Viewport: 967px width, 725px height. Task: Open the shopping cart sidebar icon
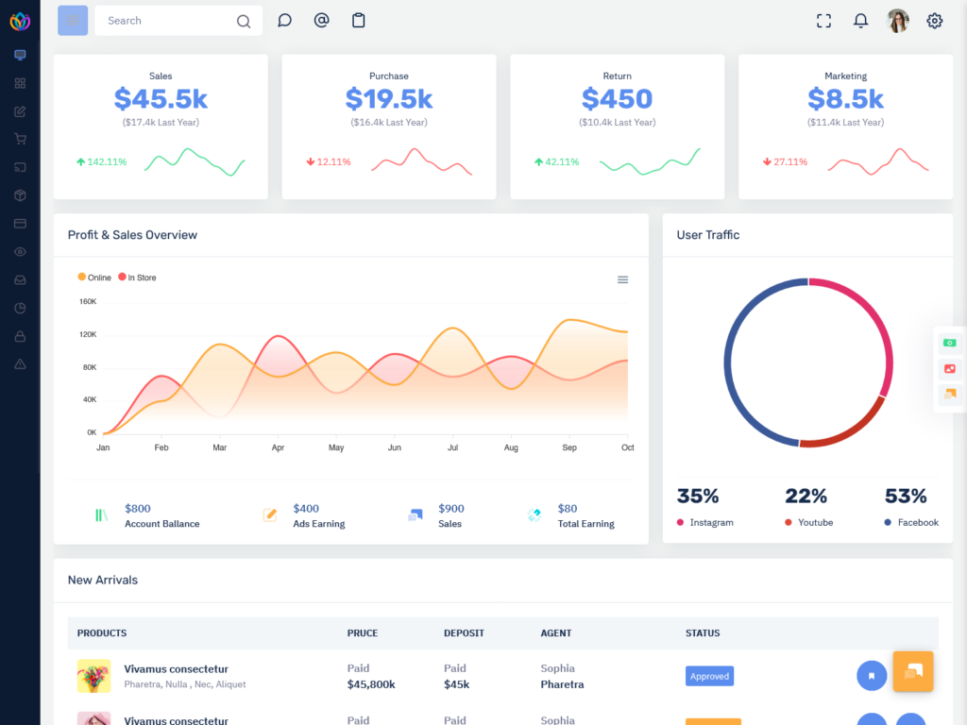(x=20, y=139)
